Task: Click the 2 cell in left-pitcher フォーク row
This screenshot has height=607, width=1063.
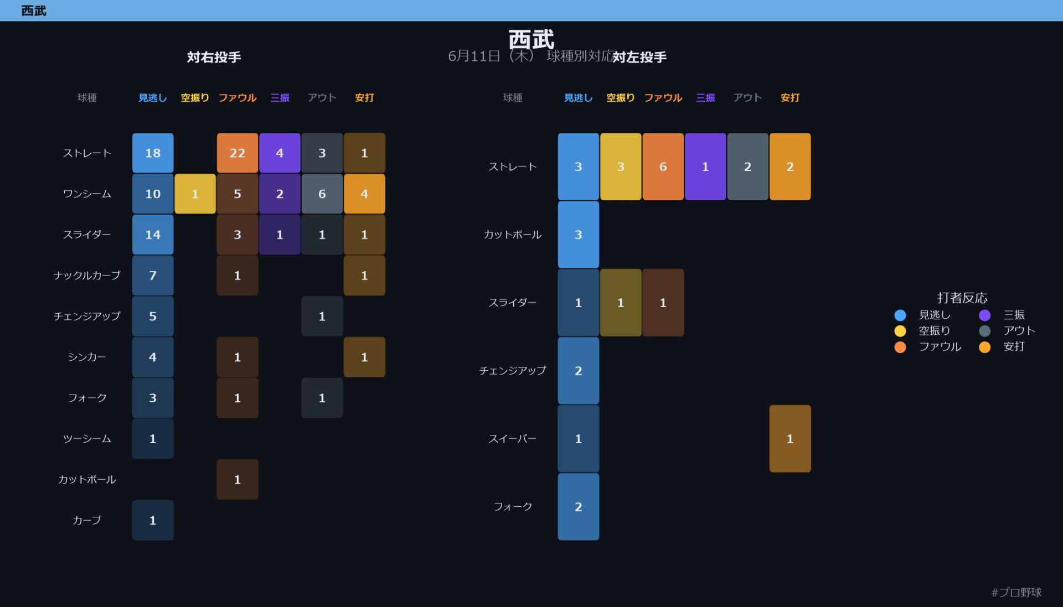Action: tap(579, 507)
